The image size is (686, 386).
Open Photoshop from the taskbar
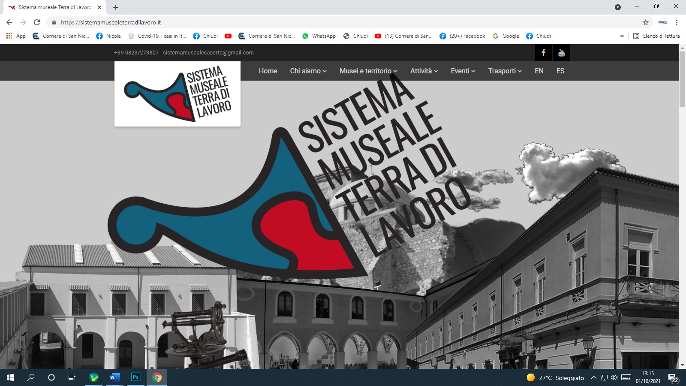(x=135, y=377)
